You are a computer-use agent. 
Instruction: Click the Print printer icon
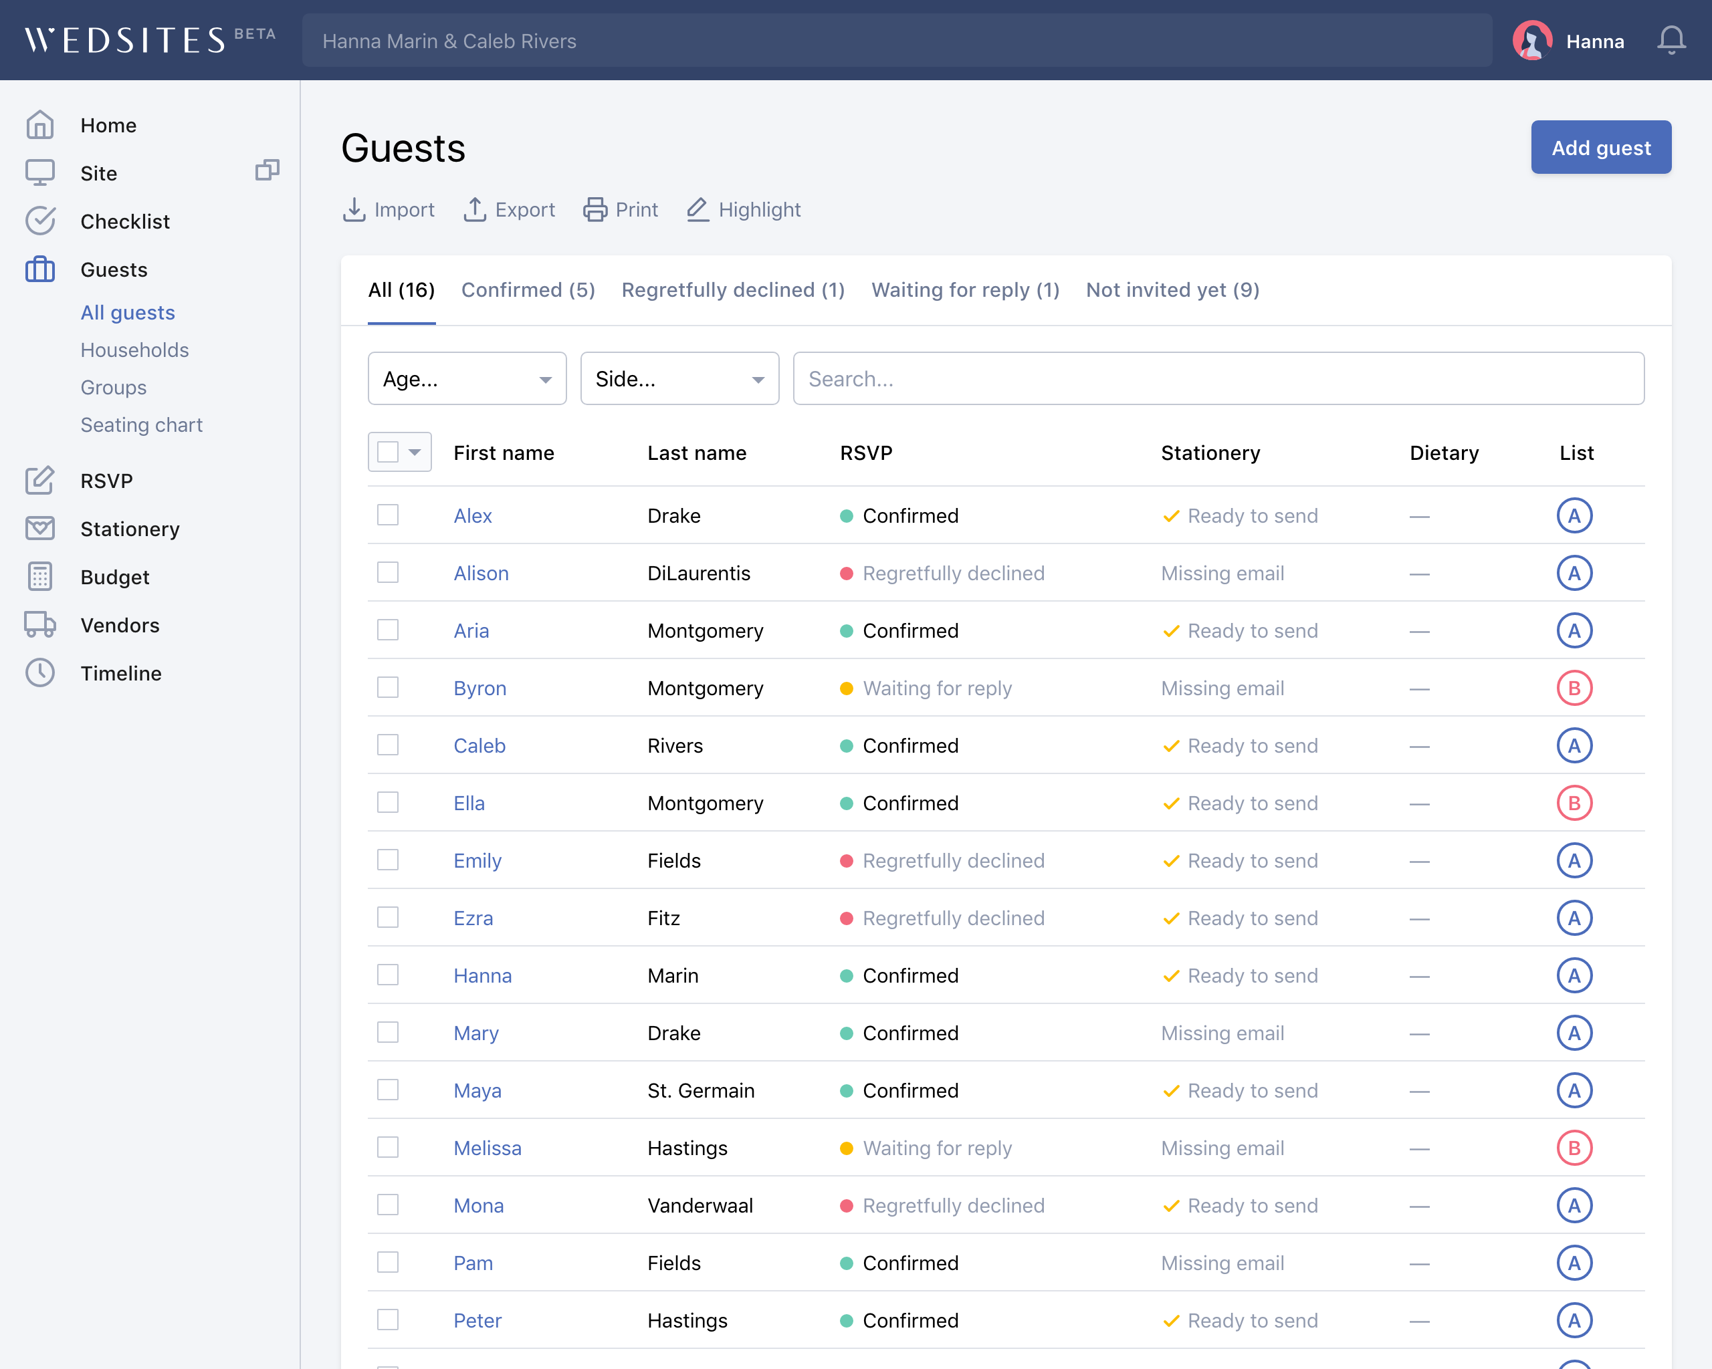tap(595, 209)
